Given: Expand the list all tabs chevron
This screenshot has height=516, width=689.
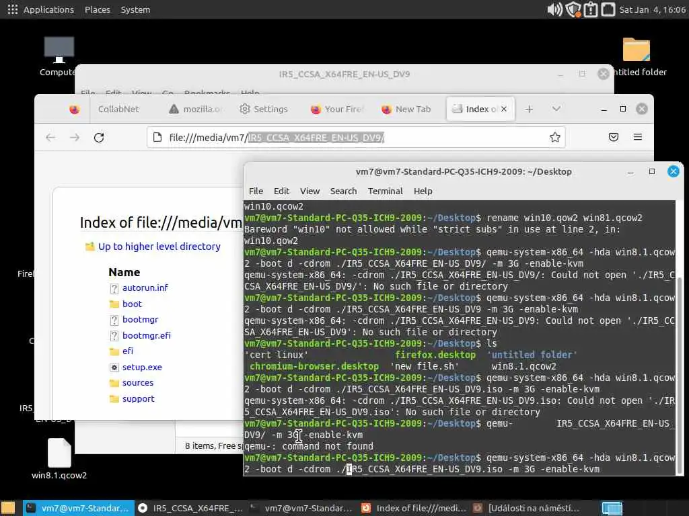Looking at the screenshot, I should click(x=556, y=109).
